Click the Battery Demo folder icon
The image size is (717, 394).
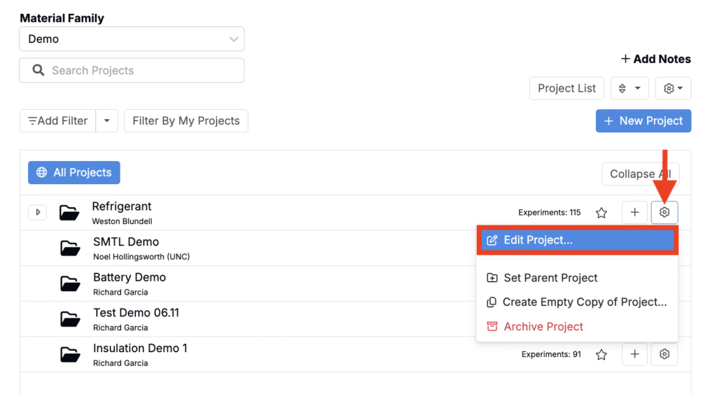tap(70, 283)
